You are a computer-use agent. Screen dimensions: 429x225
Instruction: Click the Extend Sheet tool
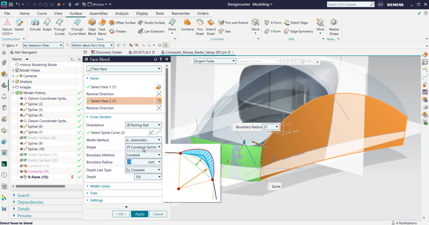[x=211, y=27]
